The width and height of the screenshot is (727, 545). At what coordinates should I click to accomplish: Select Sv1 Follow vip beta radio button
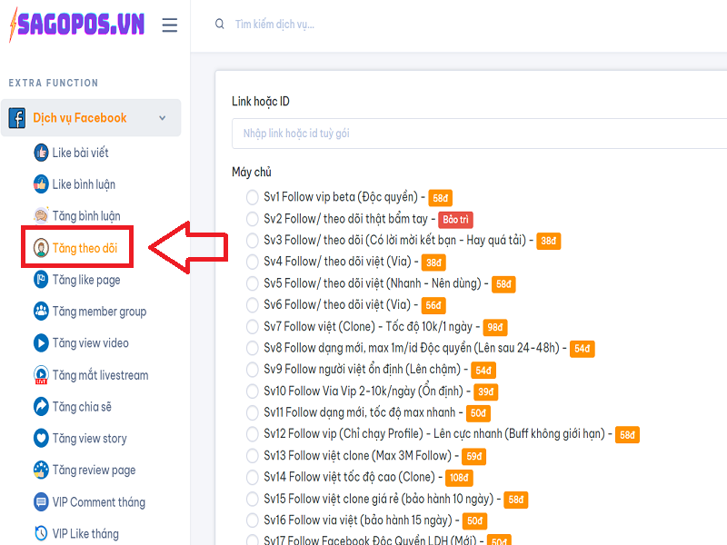(x=253, y=197)
